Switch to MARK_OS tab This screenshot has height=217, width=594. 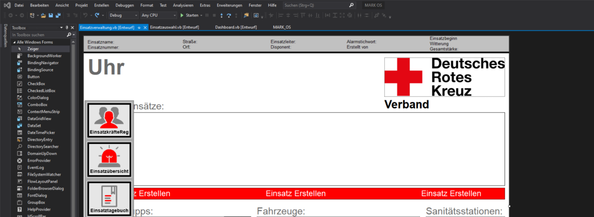pos(282,28)
